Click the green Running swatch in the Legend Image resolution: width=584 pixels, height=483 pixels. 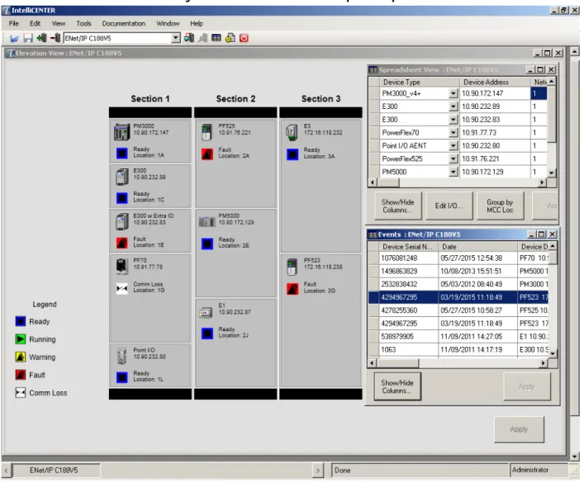click(x=21, y=339)
